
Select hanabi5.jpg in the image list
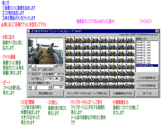[x=147, y=53]
